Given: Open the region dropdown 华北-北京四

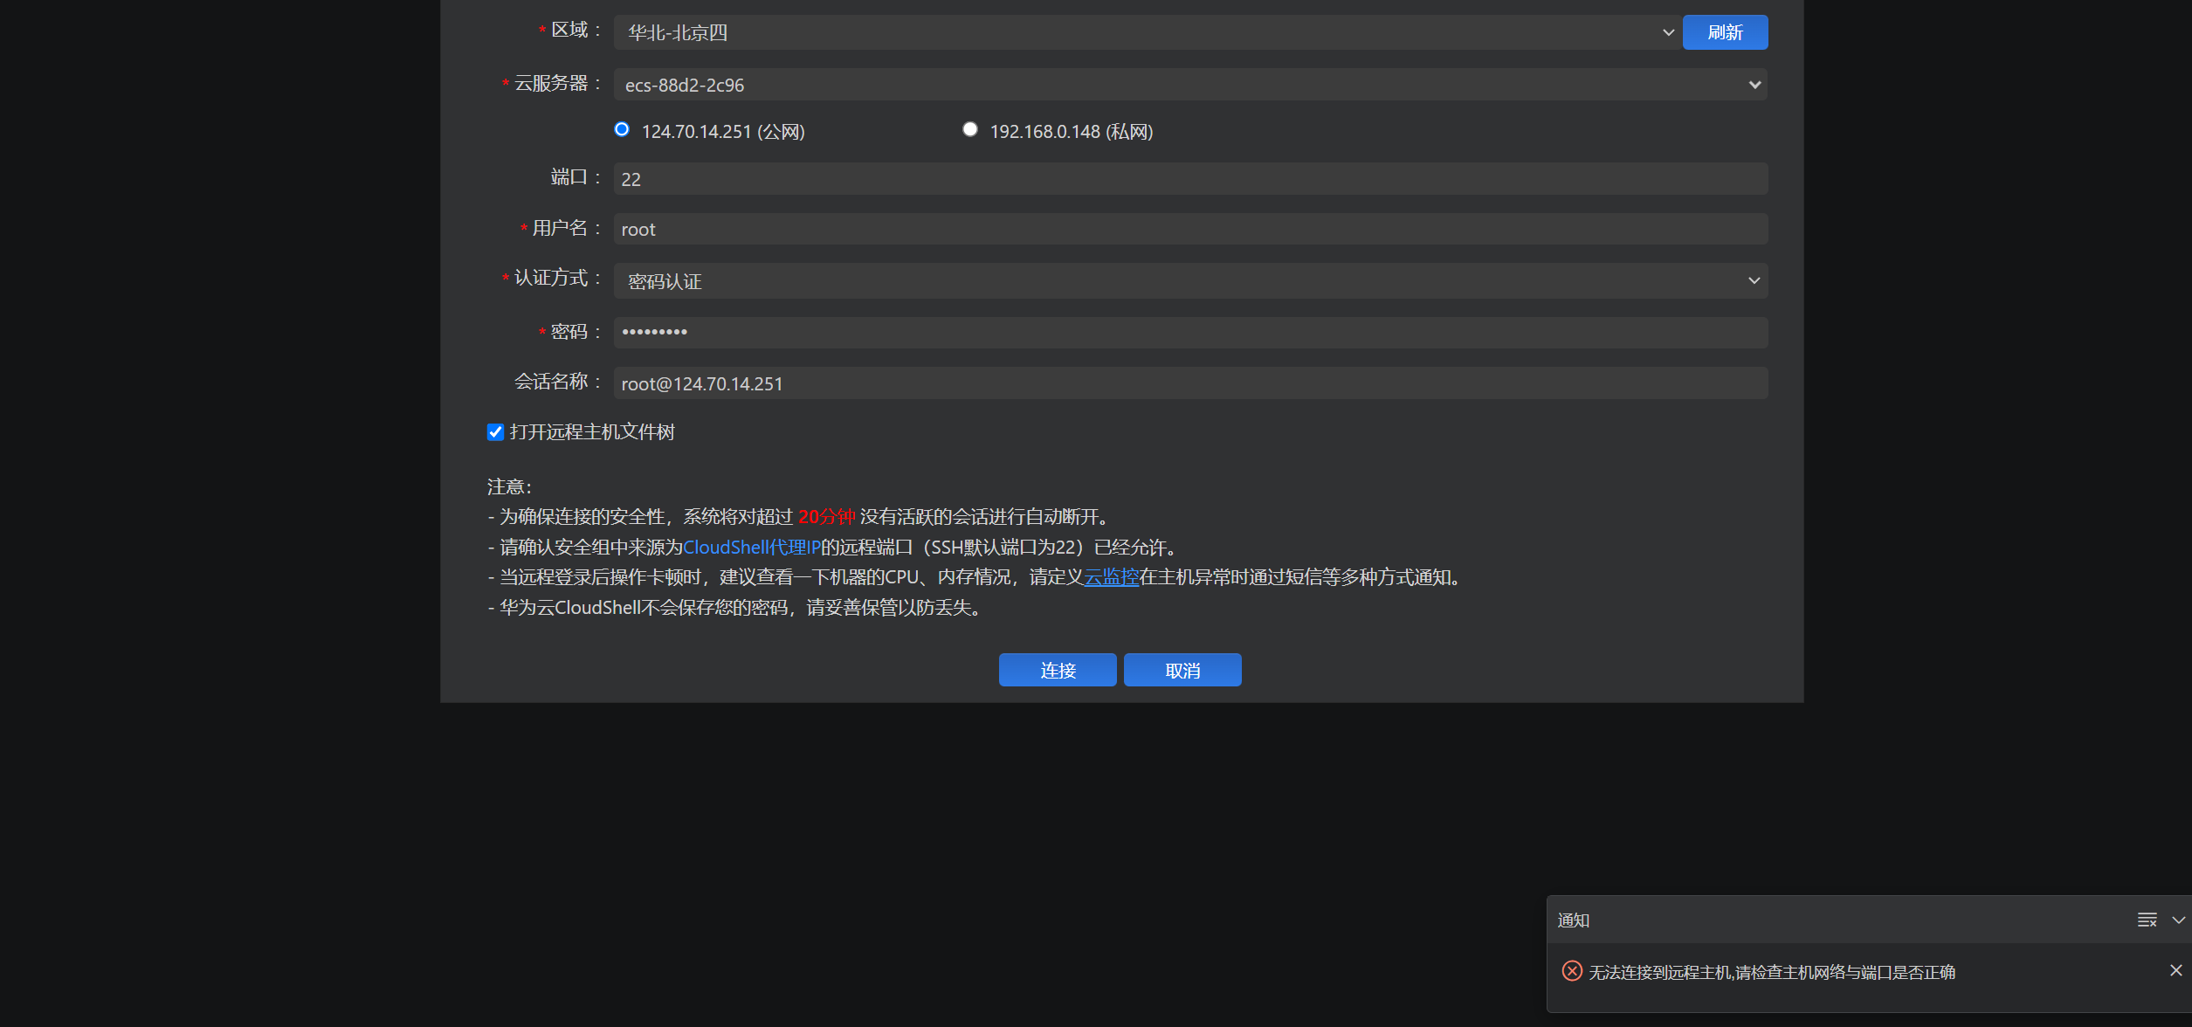Looking at the screenshot, I should (1146, 32).
